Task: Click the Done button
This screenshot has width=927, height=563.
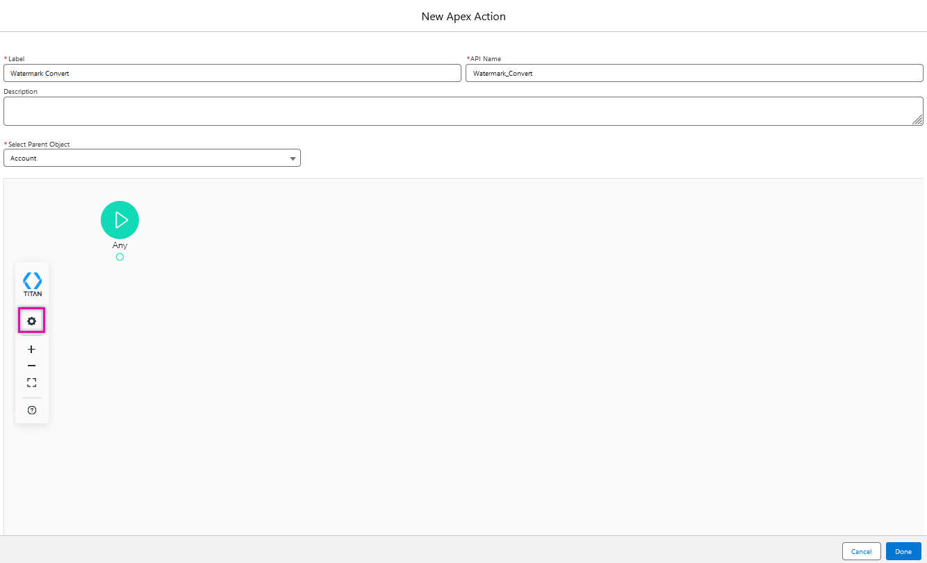Action: coord(903,551)
